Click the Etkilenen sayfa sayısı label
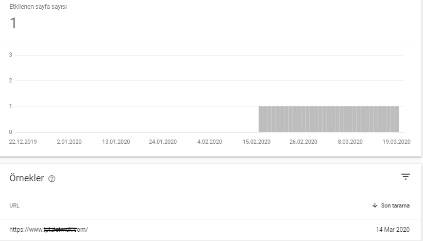The height and width of the screenshot is (241, 423). [38, 7]
